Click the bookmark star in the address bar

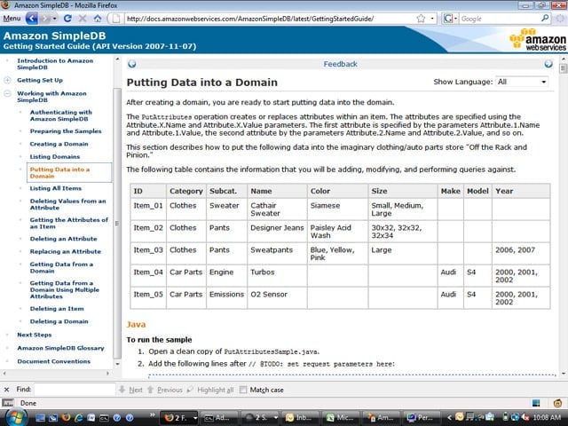[x=421, y=19]
